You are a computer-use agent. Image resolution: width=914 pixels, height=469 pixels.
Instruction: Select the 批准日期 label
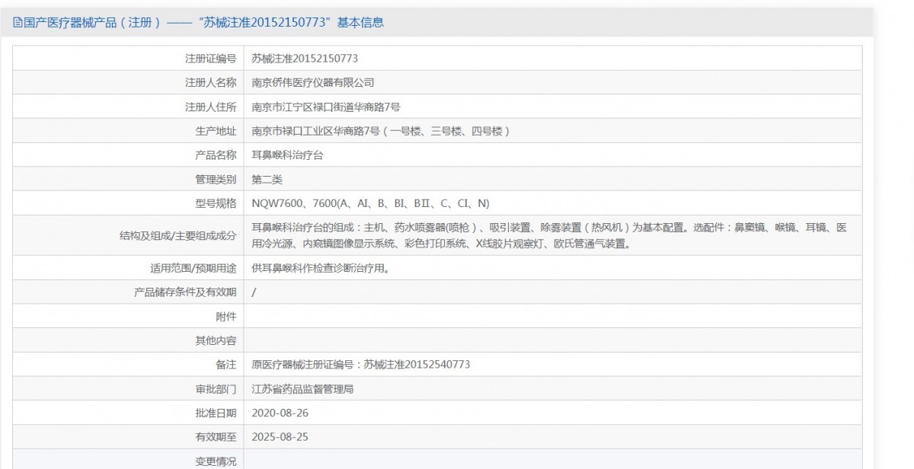(x=216, y=413)
